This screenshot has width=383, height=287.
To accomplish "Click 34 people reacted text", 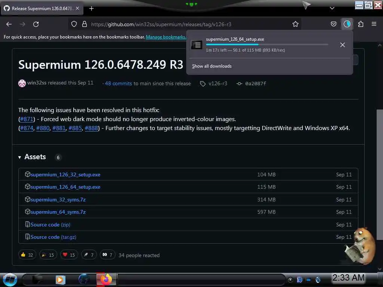I will click(139, 255).
